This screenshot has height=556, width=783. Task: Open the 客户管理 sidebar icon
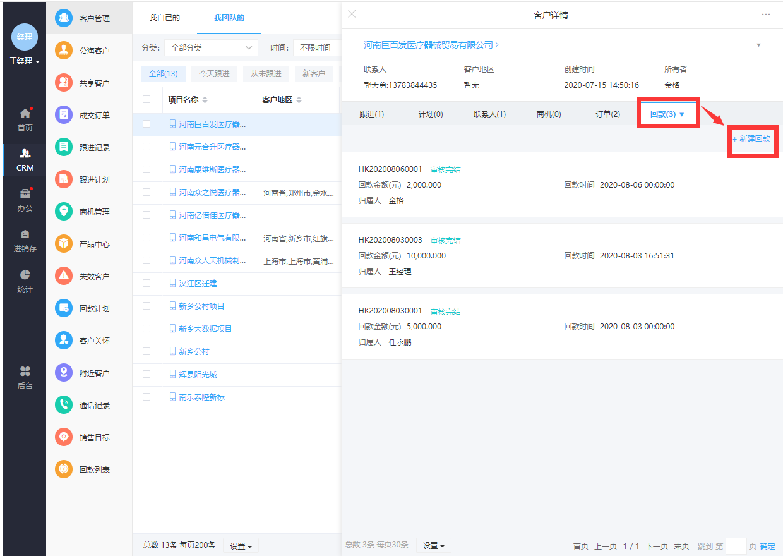63,18
